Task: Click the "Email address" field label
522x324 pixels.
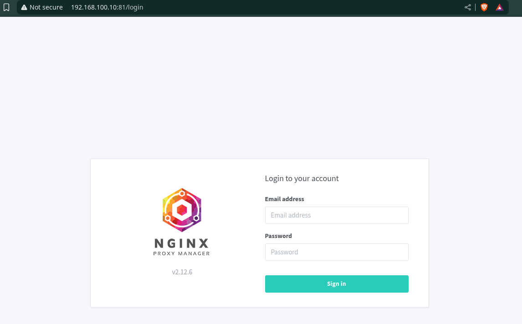Action: (284, 199)
